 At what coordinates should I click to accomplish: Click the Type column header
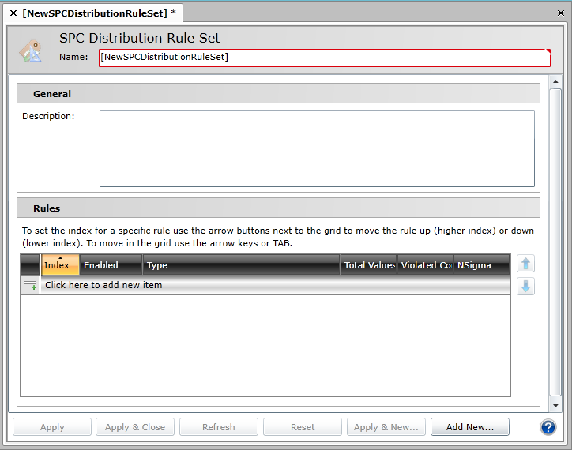pyautogui.click(x=241, y=265)
